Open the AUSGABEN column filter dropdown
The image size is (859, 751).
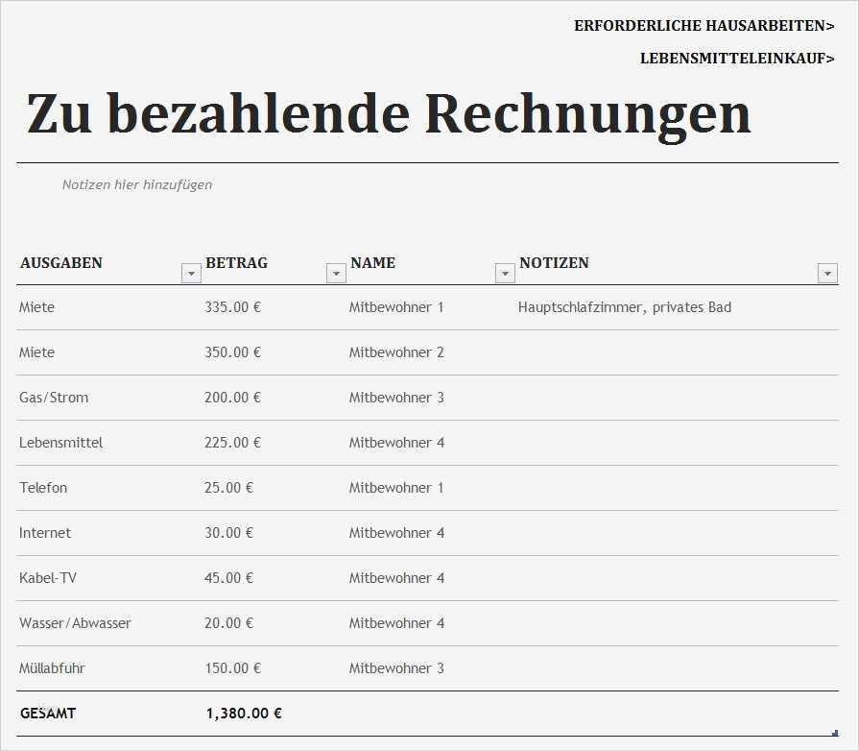coord(191,273)
